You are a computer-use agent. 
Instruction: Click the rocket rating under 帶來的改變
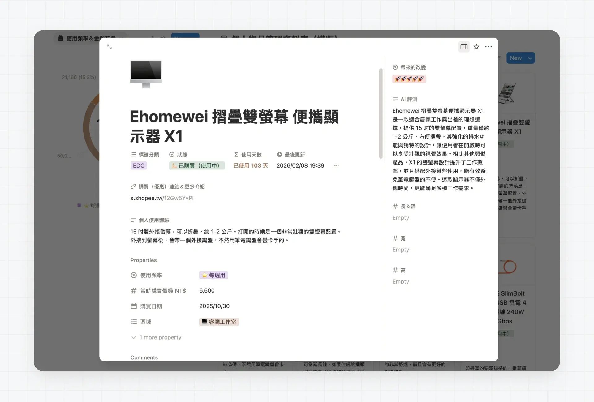(409, 79)
